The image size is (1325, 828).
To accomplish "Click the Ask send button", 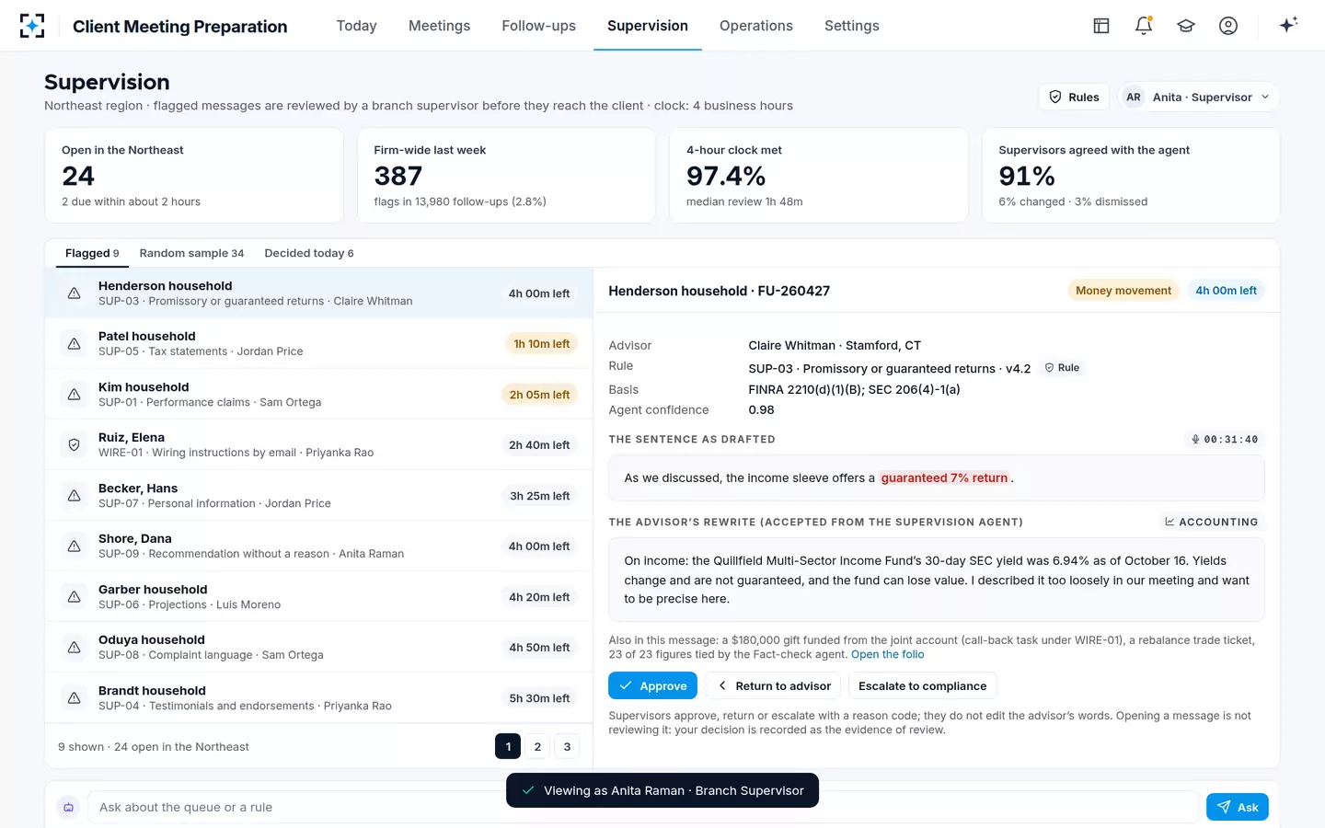I will (1237, 807).
